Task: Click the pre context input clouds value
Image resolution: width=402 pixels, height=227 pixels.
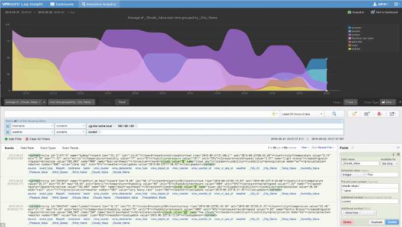Action: tap(369, 186)
